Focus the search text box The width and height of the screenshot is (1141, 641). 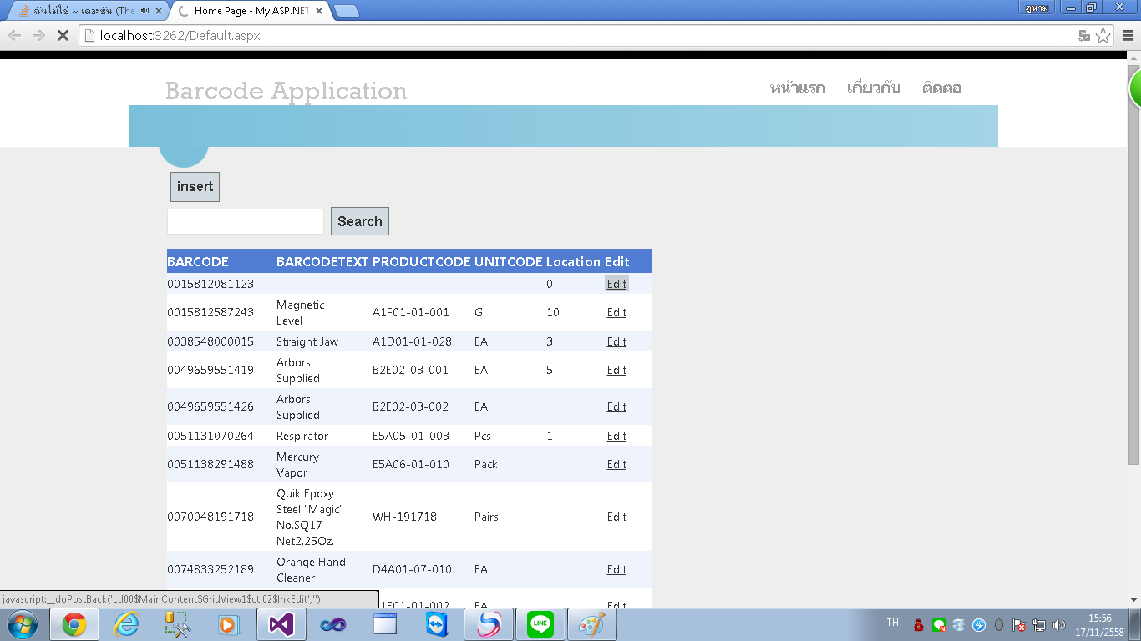pos(246,221)
